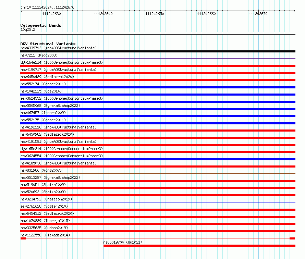Select nsv520693 (Shaikh2009) label

43,192
